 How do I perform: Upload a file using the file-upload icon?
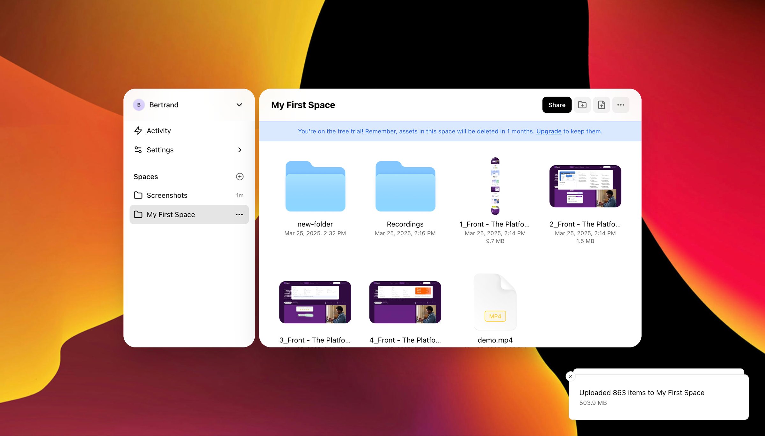coord(601,105)
